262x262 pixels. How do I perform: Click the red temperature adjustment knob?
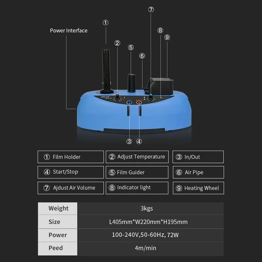[117, 97]
